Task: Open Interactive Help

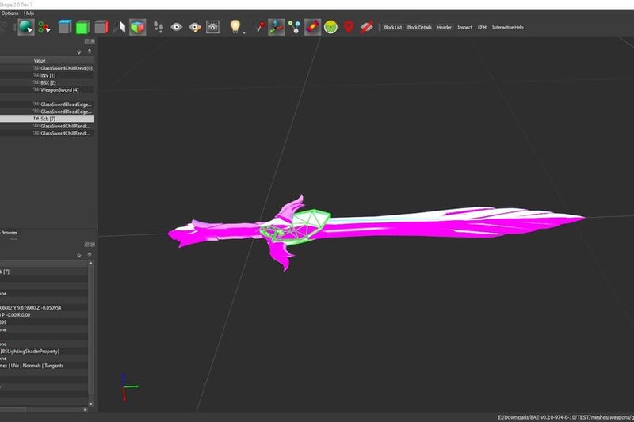Action: coord(507,28)
